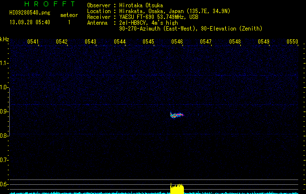Click time marker 0549

[x=264, y=42]
